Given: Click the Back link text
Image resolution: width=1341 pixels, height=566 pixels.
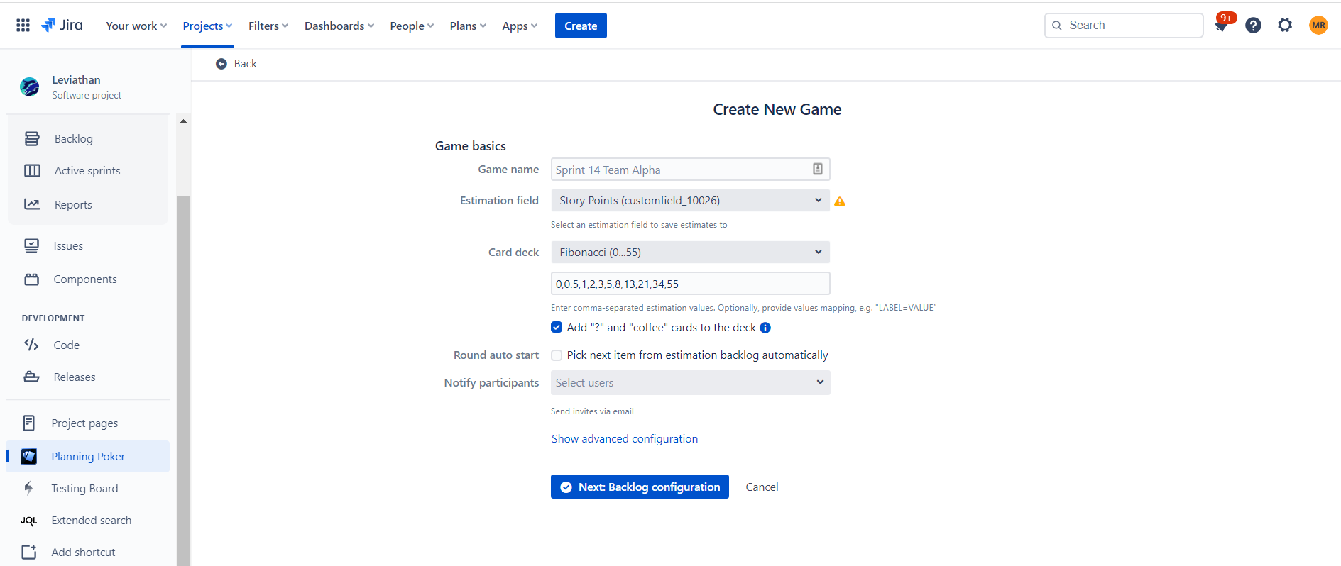Looking at the screenshot, I should pyautogui.click(x=246, y=64).
